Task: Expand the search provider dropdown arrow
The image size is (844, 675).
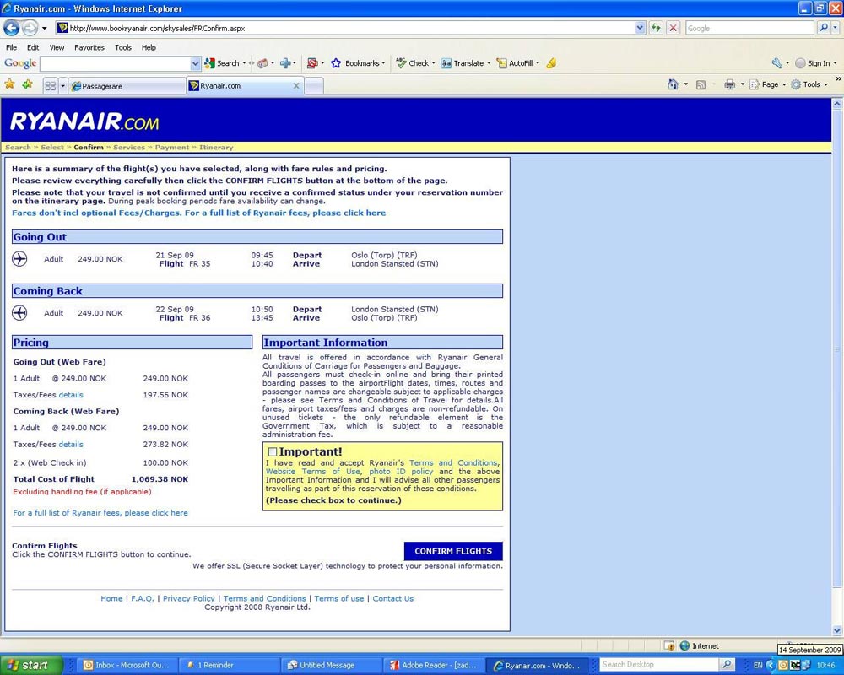Action: coord(836,28)
